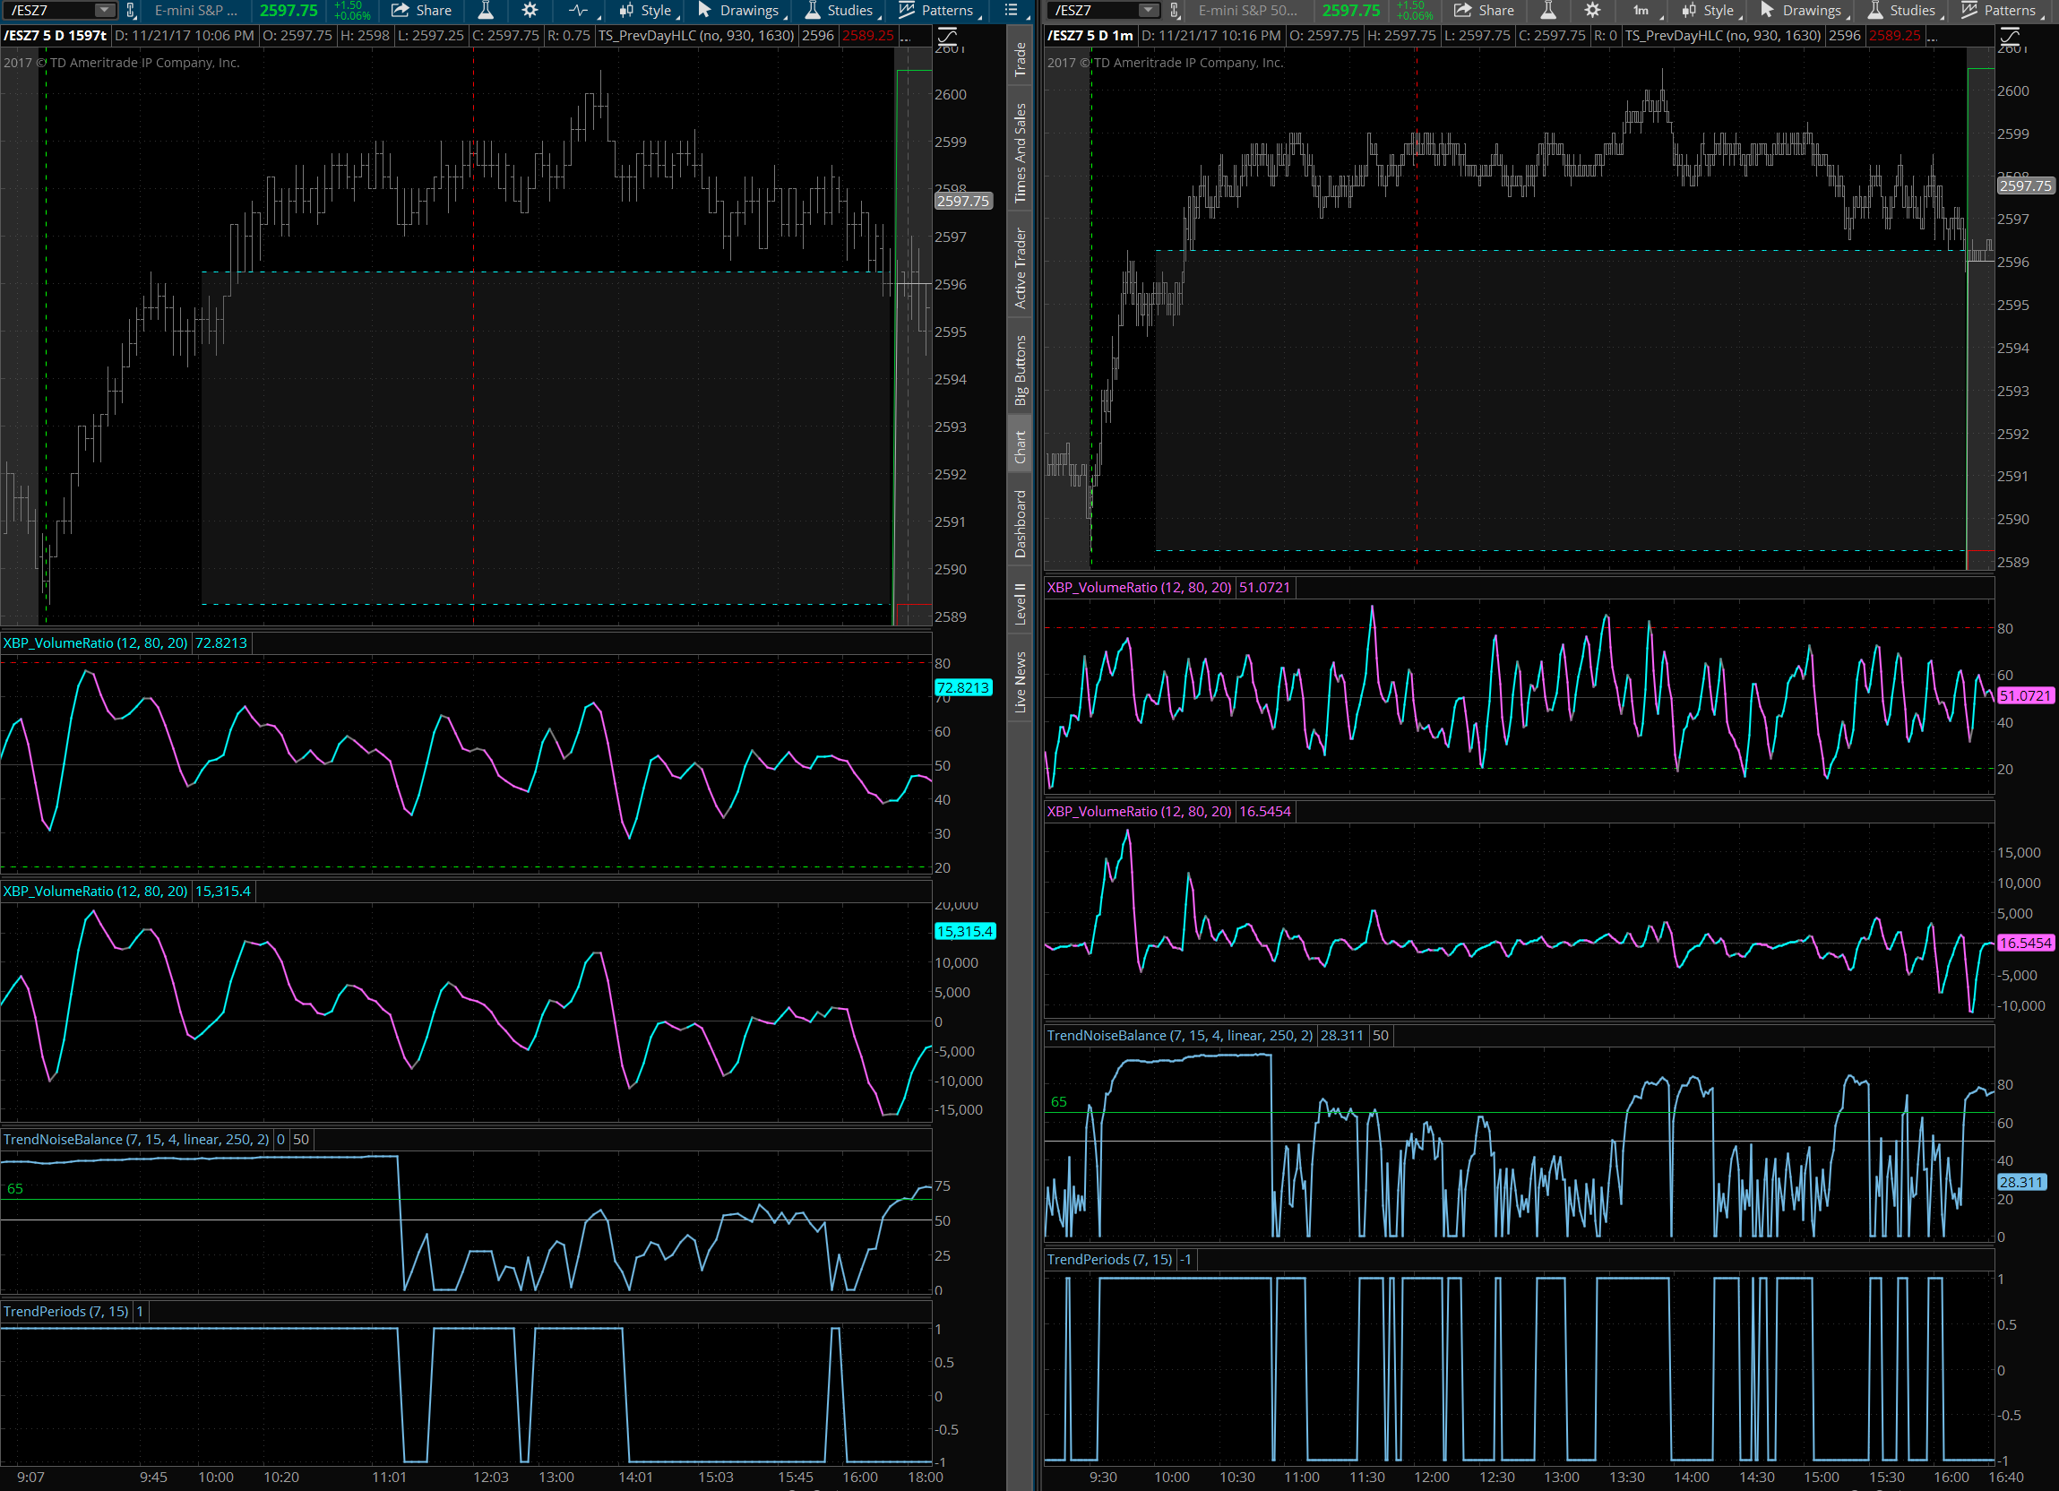Click right chart's price axis scale icon
Image resolution: width=2059 pixels, height=1491 pixels.
tap(2009, 38)
